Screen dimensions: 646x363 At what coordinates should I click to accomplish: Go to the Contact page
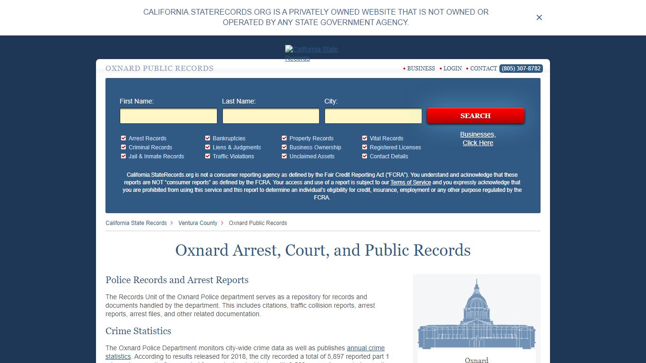pos(483,69)
